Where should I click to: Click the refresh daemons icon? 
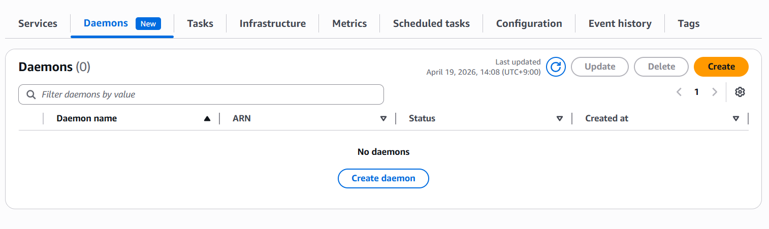point(556,67)
